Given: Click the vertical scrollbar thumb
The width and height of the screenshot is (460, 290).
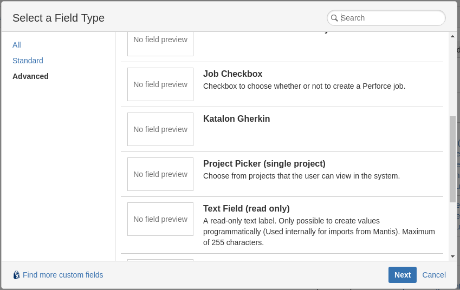Looking at the screenshot, I should (452, 159).
